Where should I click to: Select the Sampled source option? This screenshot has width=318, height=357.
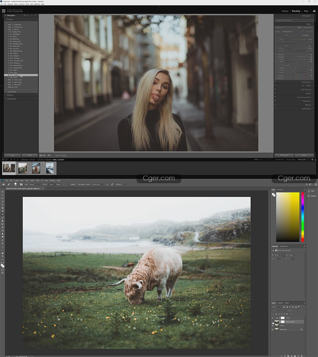coord(51,184)
